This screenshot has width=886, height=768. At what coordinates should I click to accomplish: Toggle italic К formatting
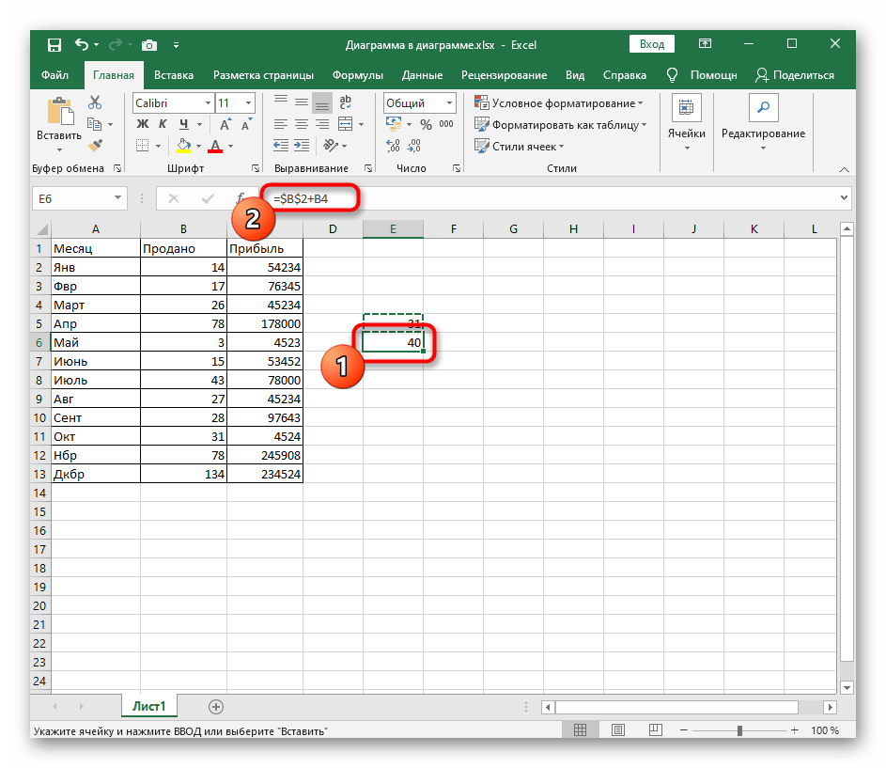[x=163, y=124]
